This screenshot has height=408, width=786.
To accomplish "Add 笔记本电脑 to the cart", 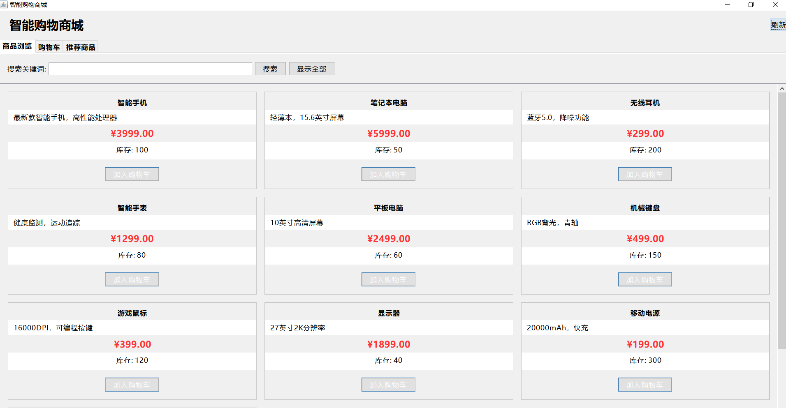I will [x=388, y=174].
